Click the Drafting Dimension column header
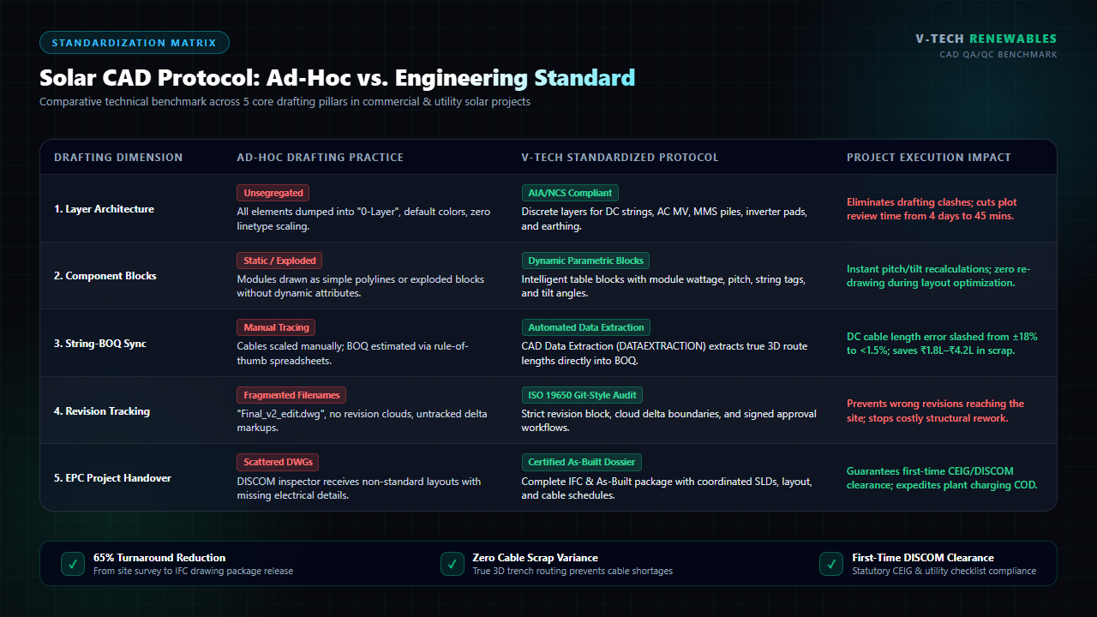The width and height of the screenshot is (1097, 617). click(x=118, y=158)
